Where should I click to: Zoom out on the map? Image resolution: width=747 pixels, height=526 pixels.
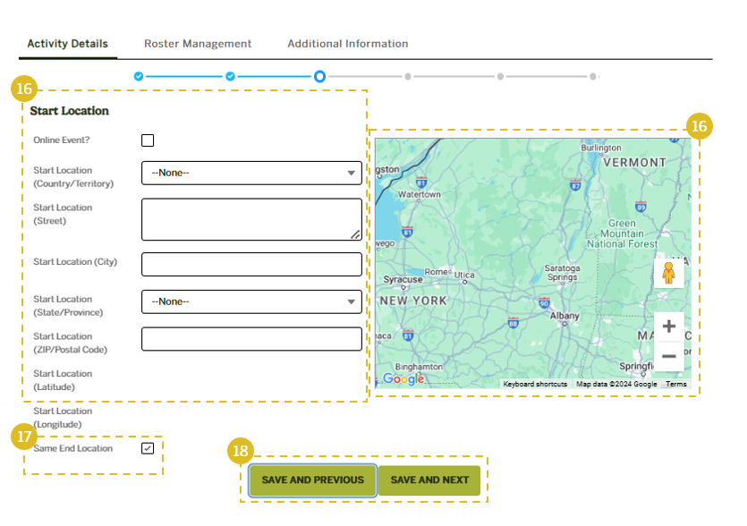[668, 356]
